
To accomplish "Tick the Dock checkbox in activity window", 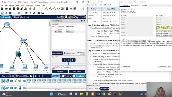I will 93,89.
